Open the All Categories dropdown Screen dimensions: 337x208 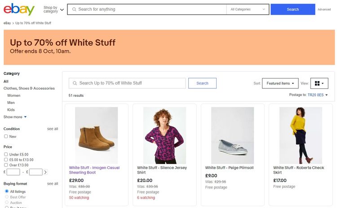tap(248, 9)
